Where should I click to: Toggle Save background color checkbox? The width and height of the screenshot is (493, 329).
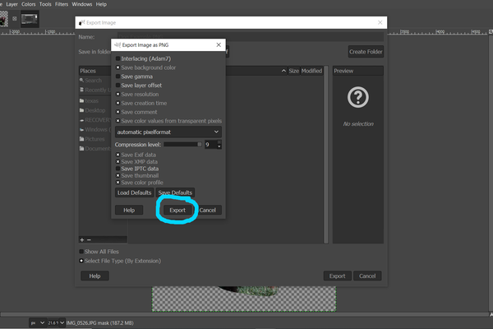[117, 67]
